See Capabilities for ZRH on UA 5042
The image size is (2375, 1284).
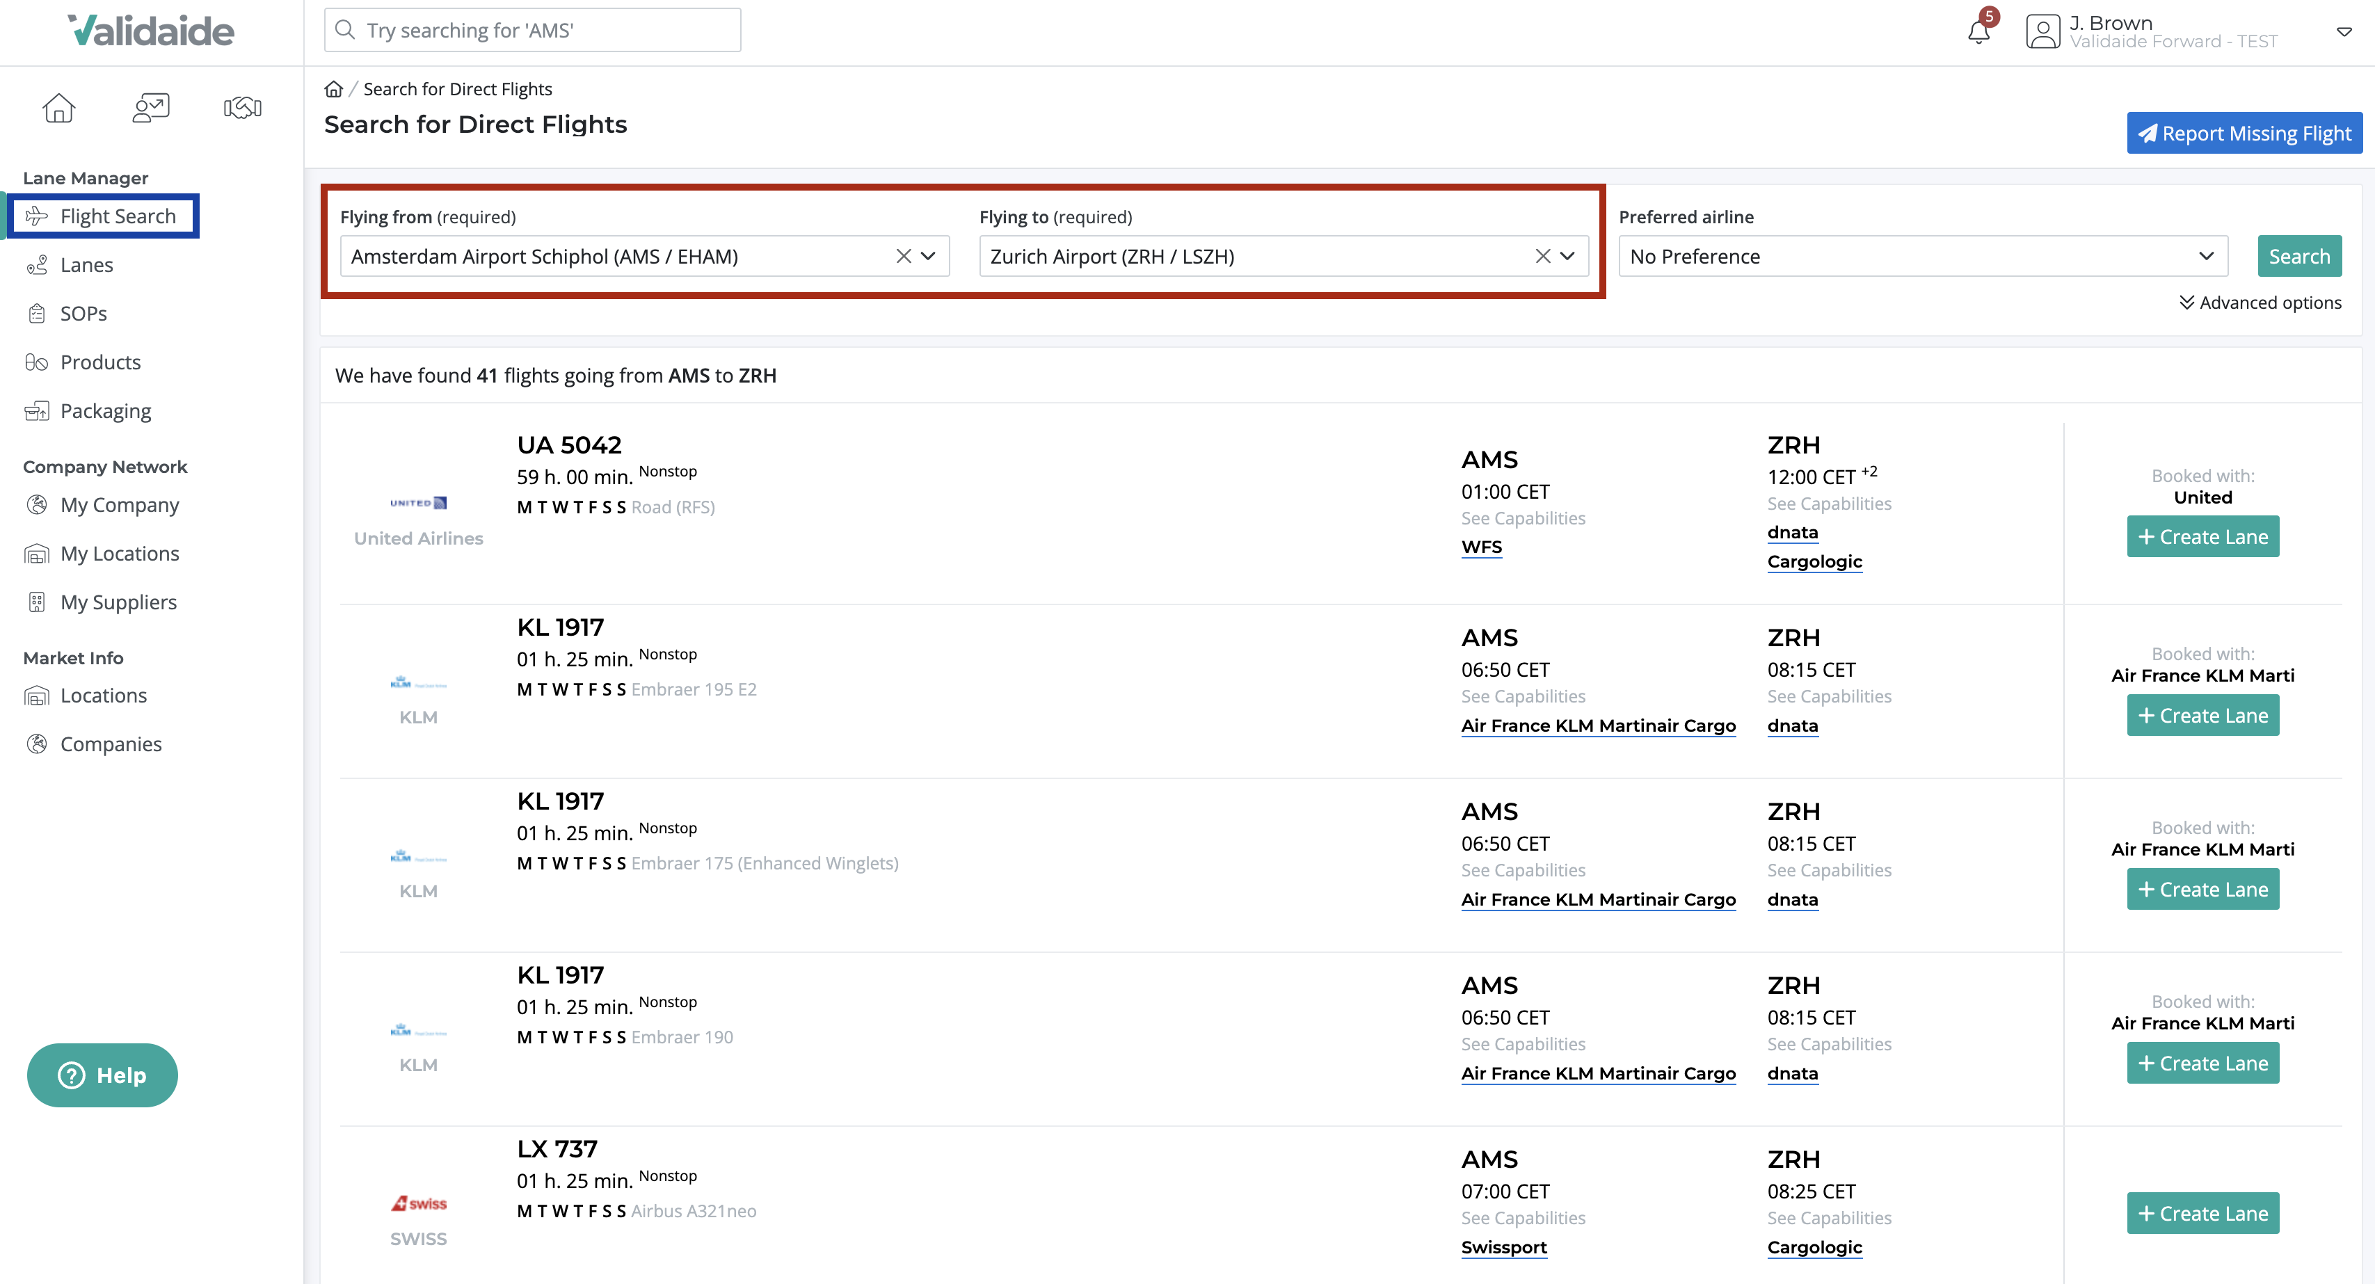[x=1829, y=504]
